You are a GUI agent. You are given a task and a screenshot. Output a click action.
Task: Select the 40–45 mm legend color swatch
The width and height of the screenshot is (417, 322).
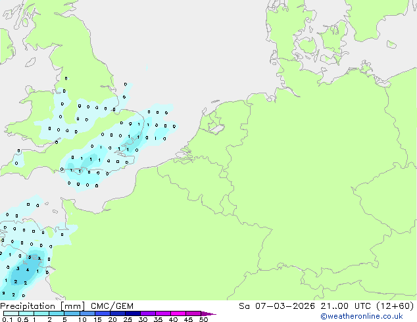(178, 313)
